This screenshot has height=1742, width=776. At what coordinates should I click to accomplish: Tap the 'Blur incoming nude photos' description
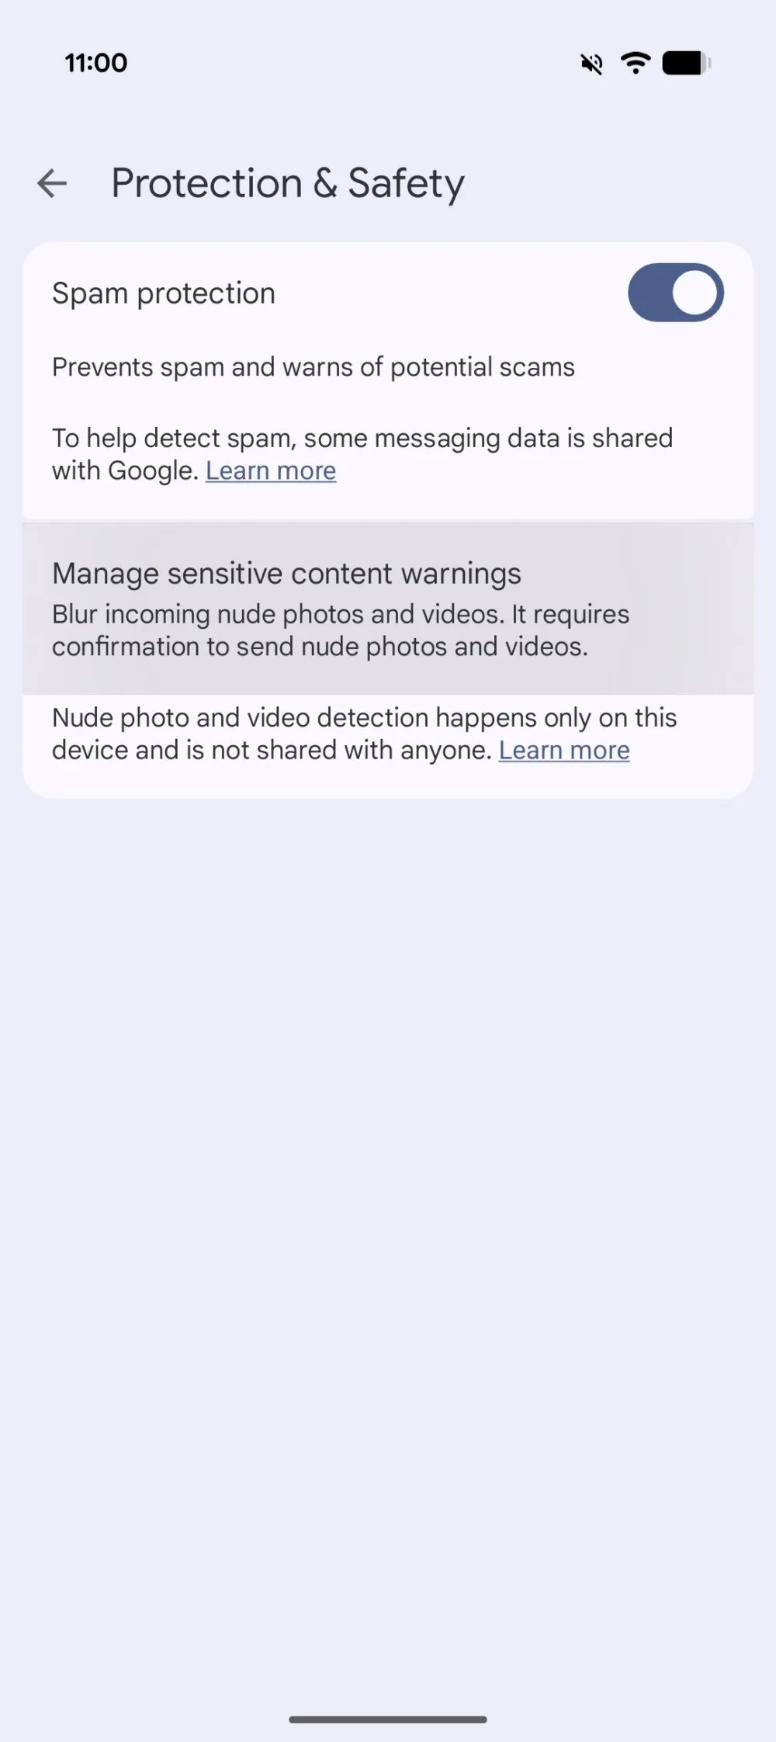click(x=341, y=630)
